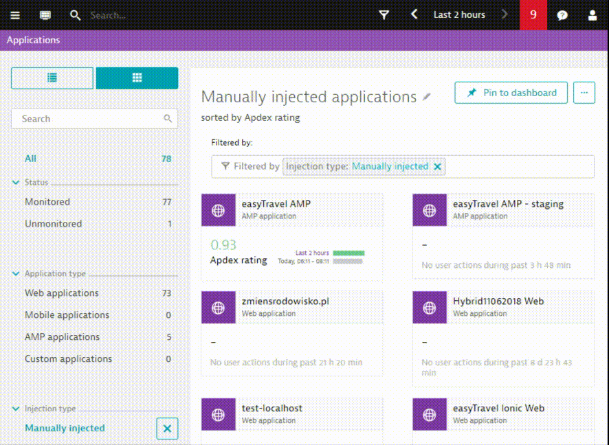This screenshot has height=445, width=609.
Task: Click the green Last 2 hours bar
Action: click(x=348, y=253)
